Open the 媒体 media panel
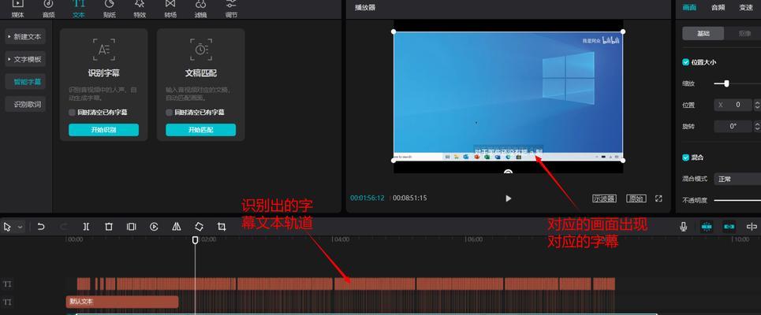Screen dimensions: 761x315 pos(17,8)
